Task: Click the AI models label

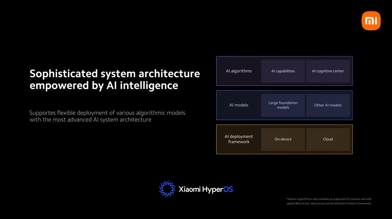Action: (x=239, y=105)
